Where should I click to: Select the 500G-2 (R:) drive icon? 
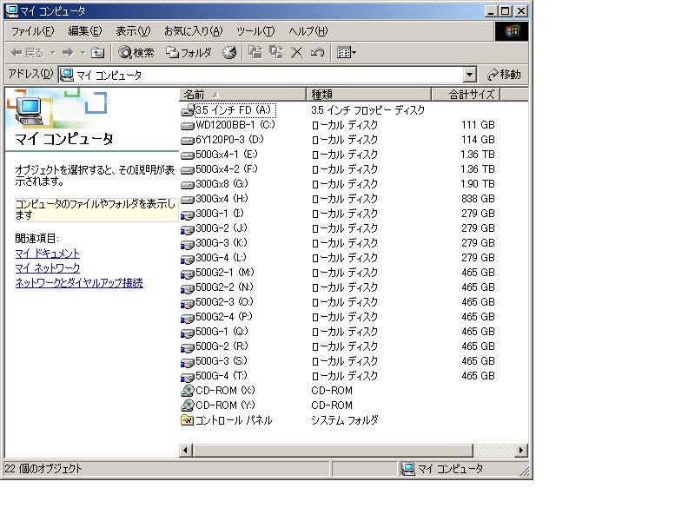pos(188,347)
